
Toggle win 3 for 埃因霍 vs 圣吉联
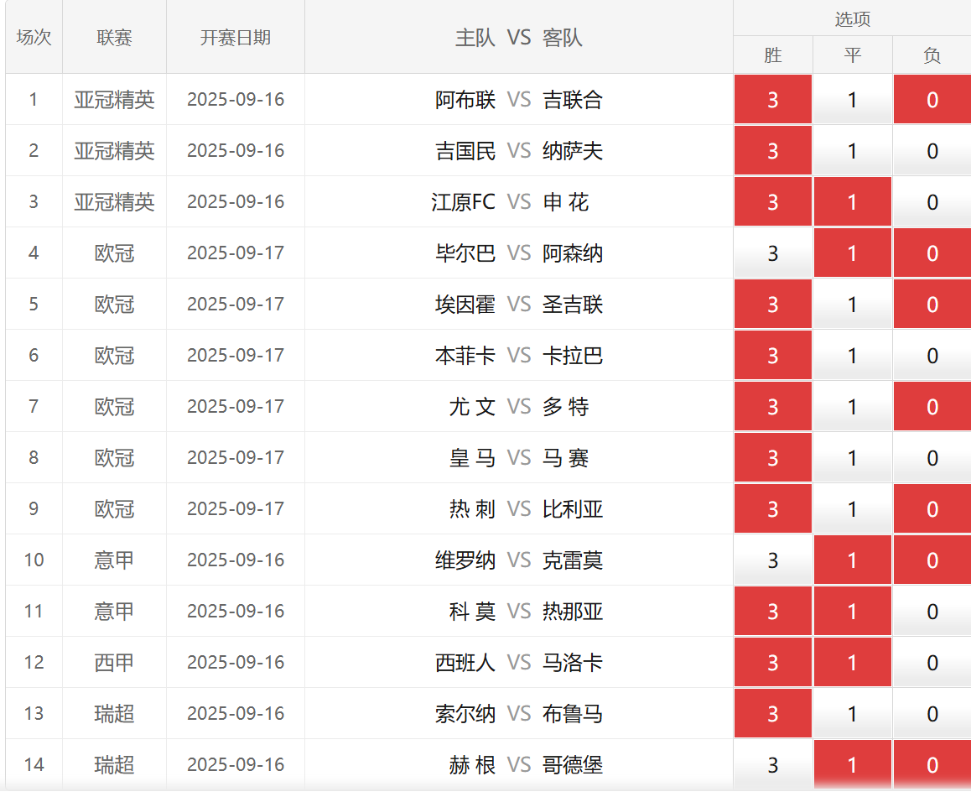pos(773,304)
